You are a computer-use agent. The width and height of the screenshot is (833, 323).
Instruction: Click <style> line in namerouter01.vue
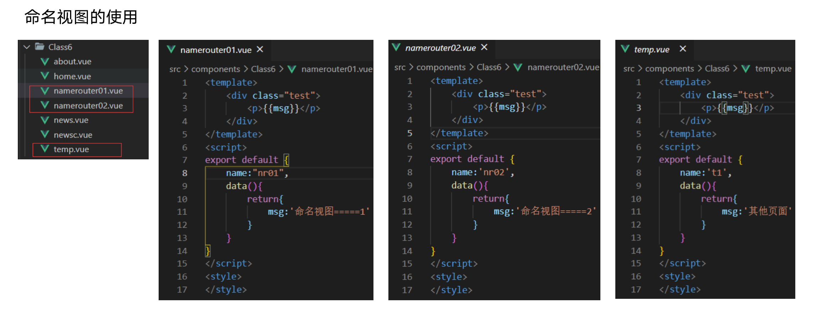point(223,277)
